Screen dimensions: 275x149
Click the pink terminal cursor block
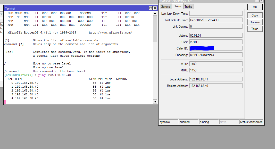5,102
